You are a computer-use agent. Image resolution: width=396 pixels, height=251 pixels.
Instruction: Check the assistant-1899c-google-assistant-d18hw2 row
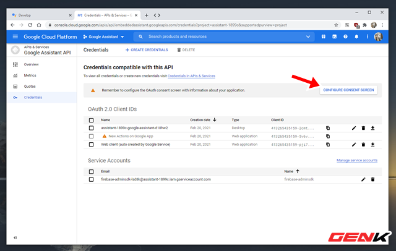pyautogui.click(x=91, y=128)
